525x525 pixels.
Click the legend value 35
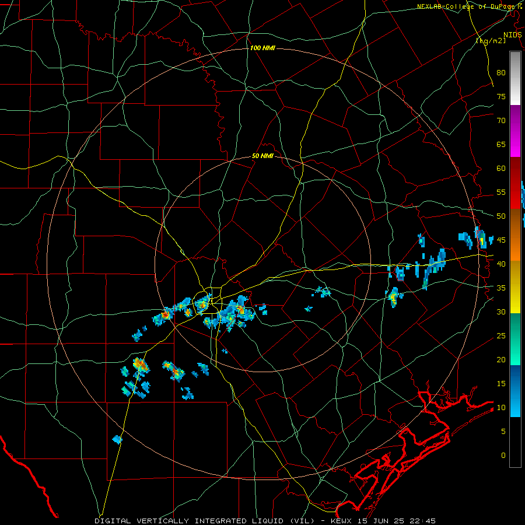pyautogui.click(x=501, y=288)
